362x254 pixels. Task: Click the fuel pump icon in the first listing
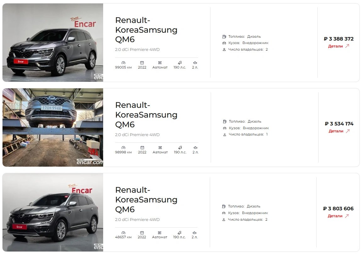coord(224,36)
